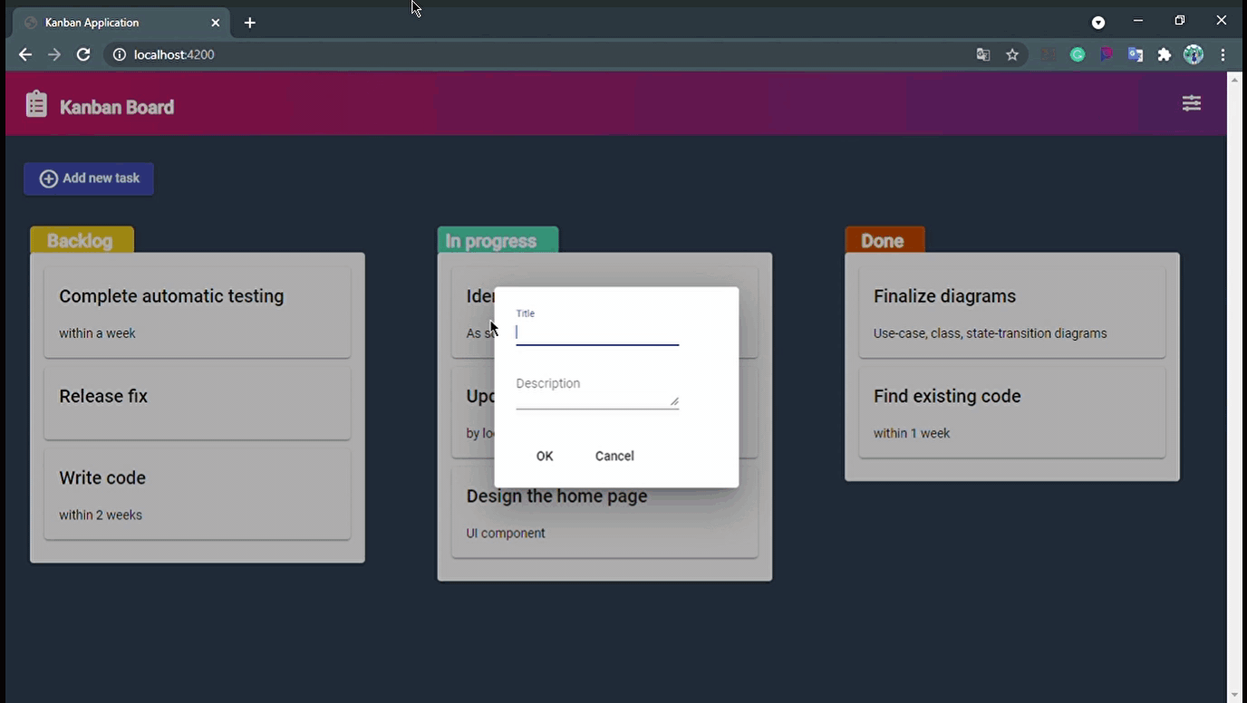Open the settings sliders icon in header
1247x703 pixels.
tap(1191, 103)
